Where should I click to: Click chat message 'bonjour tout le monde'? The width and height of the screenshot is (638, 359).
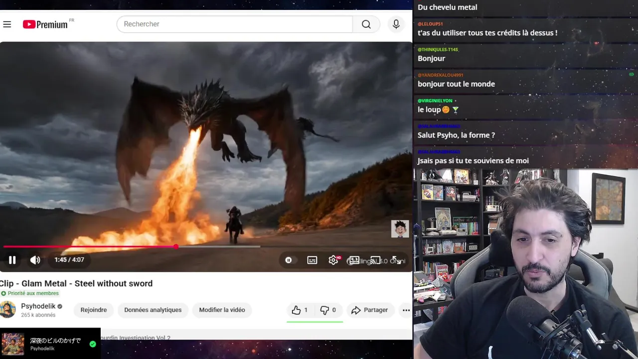(x=456, y=84)
